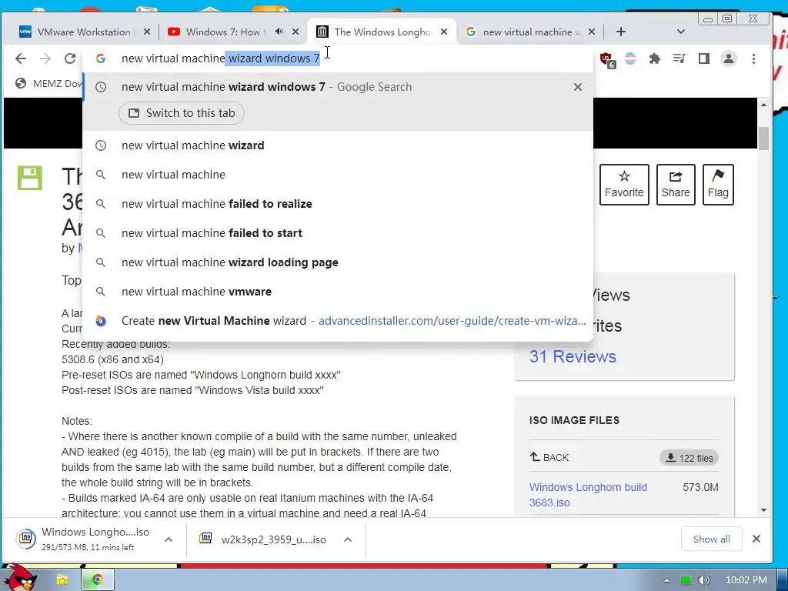Close the VMware Workstation tab
Image resolution: width=788 pixels, height=591 pixels.
coord(147,32)
